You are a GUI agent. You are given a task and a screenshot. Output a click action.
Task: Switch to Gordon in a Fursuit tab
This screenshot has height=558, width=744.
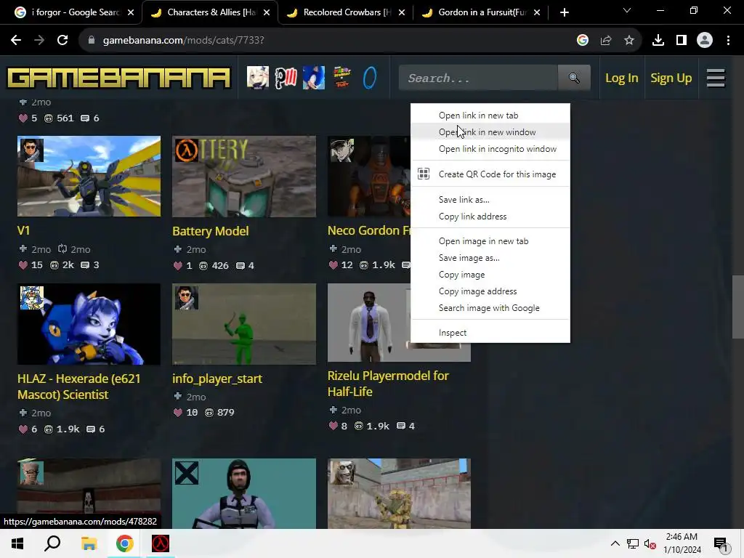(480, 12)
